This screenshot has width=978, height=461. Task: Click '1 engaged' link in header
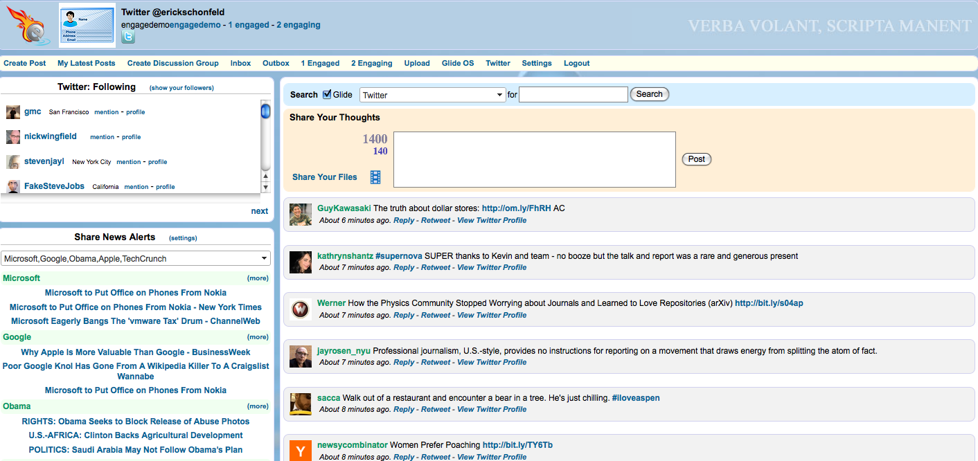(249, 25)
